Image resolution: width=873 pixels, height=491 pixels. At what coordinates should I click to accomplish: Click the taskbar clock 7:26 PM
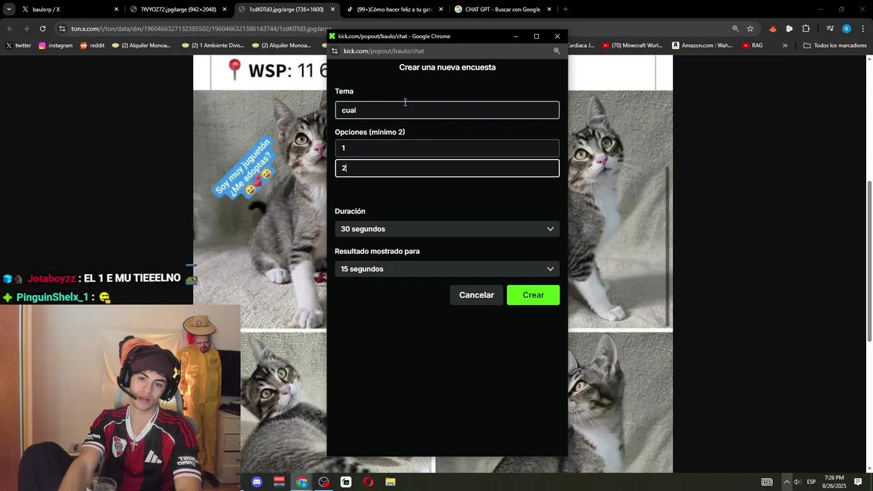click(x=834, y=482)
